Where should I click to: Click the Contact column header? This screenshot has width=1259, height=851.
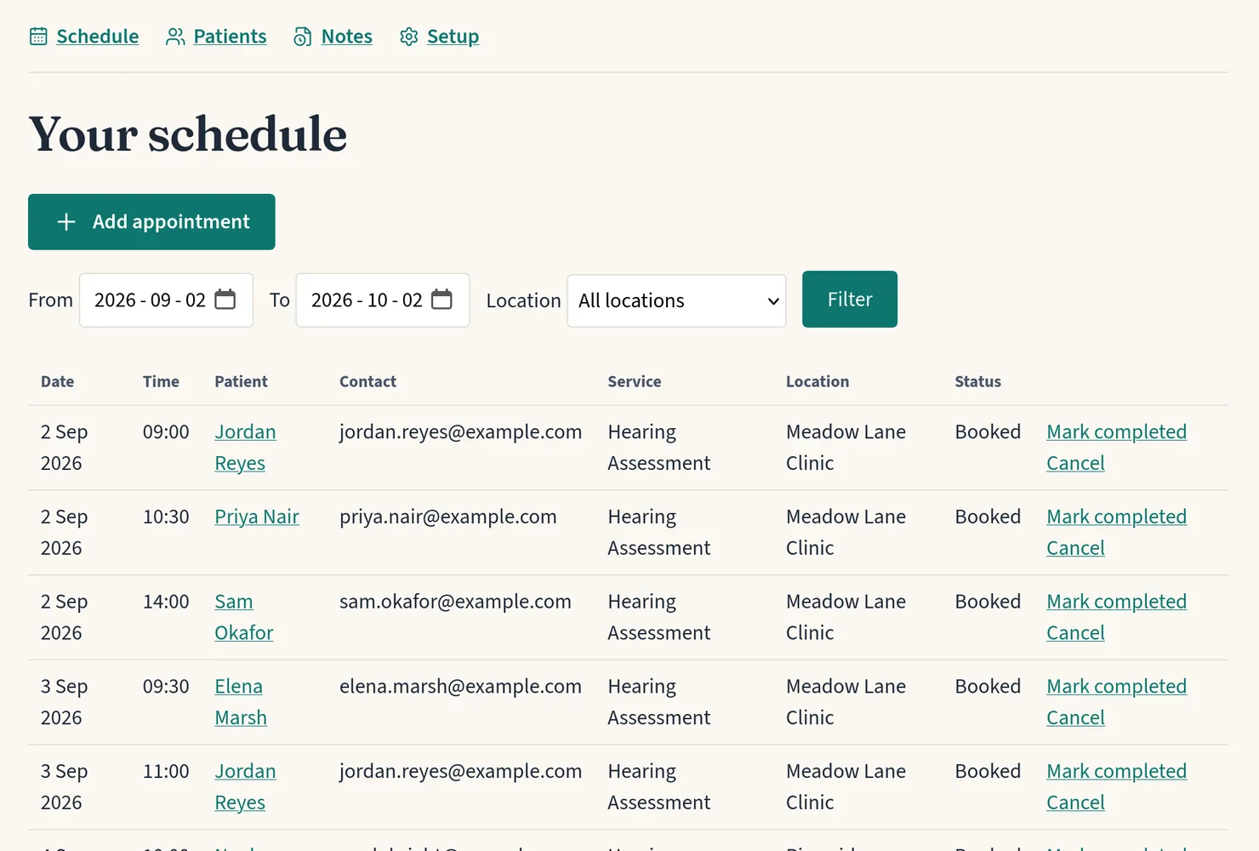click(367, 382)
